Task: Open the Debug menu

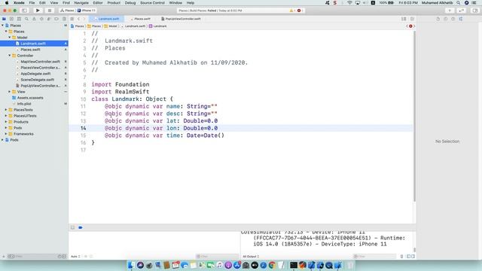Action: point(130,3)
